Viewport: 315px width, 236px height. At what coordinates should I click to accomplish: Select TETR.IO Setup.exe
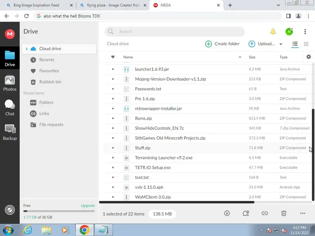(209, 167)
